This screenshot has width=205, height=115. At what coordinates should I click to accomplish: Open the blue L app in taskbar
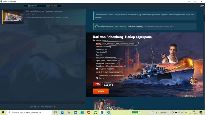pos(82,112)
